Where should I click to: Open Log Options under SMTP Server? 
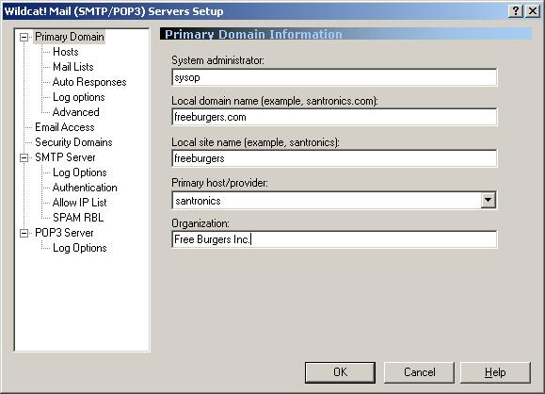(x=80, y=172)
